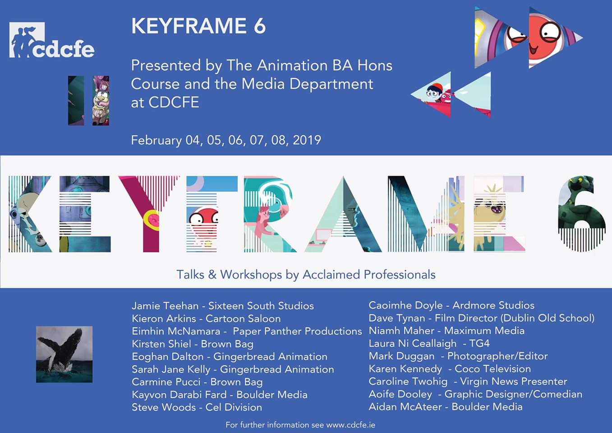Select the February 2019 dates line

pos(225,140)
